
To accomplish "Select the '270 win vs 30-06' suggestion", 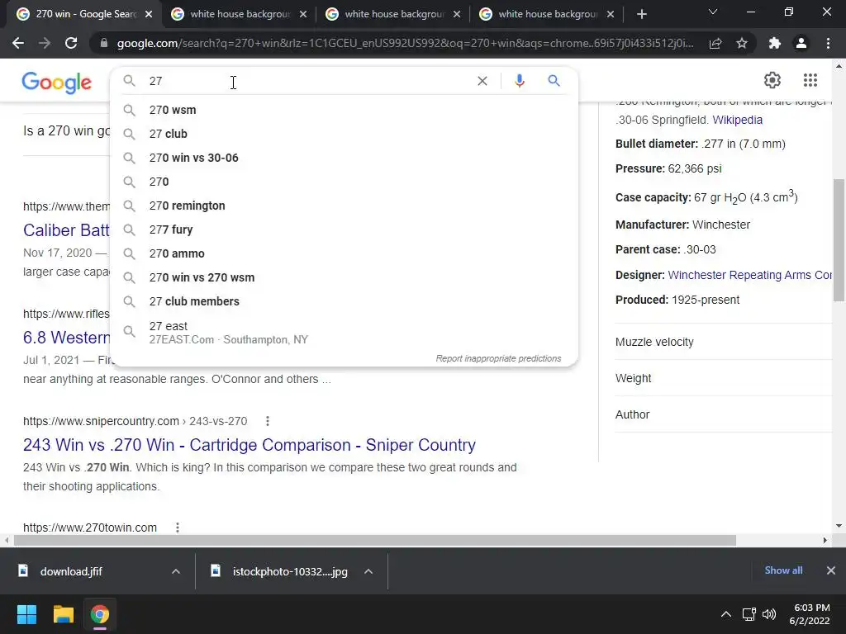I will click(x=344, y=158).
